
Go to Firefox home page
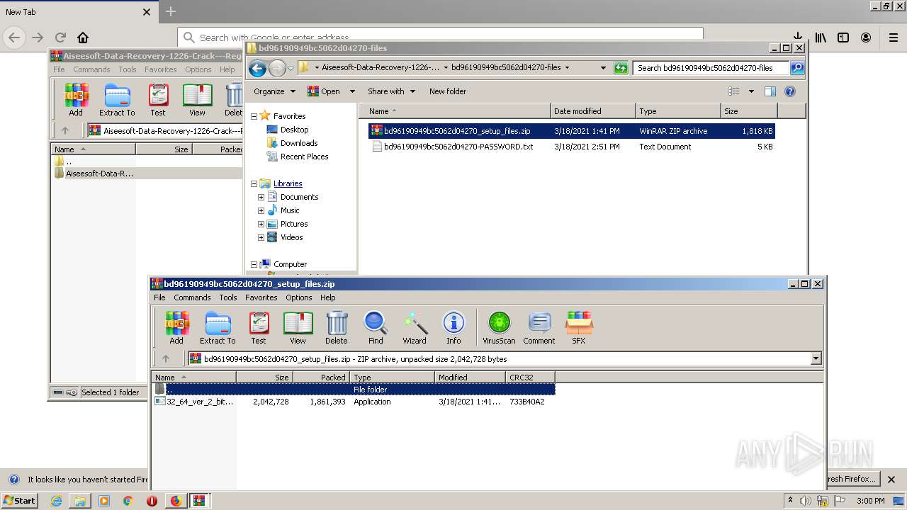point(83,38)
